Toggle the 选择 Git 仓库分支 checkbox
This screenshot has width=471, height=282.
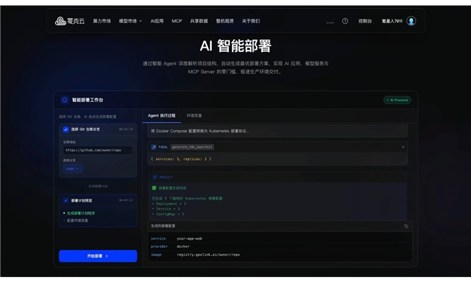65,129
